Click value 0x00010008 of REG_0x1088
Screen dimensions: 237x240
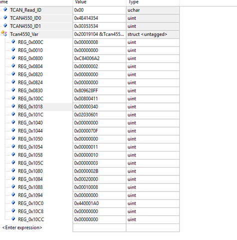tap(86, 187)
